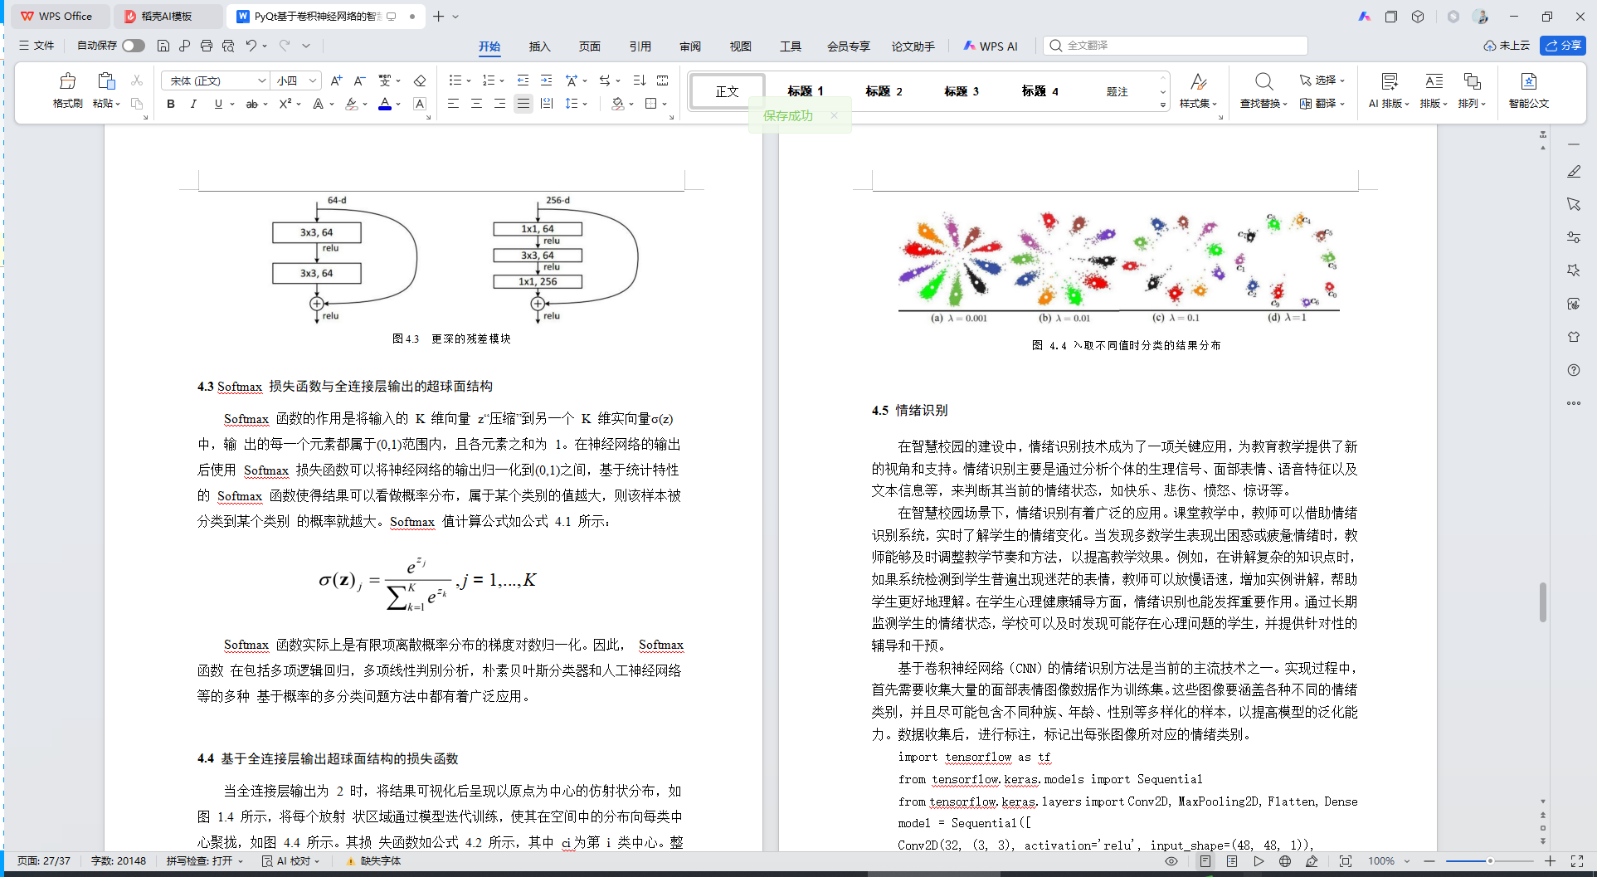Open the 稻壳AI模板 tab

point(166,16)
